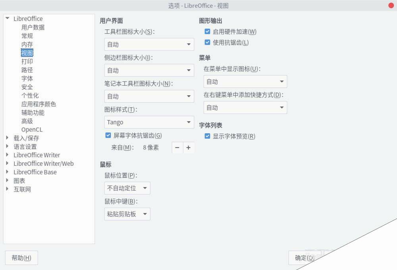The width and height of the screenshot is (397, 270).
Task: Expand the 载入/保存 tree node
Action: coord(7,138)
